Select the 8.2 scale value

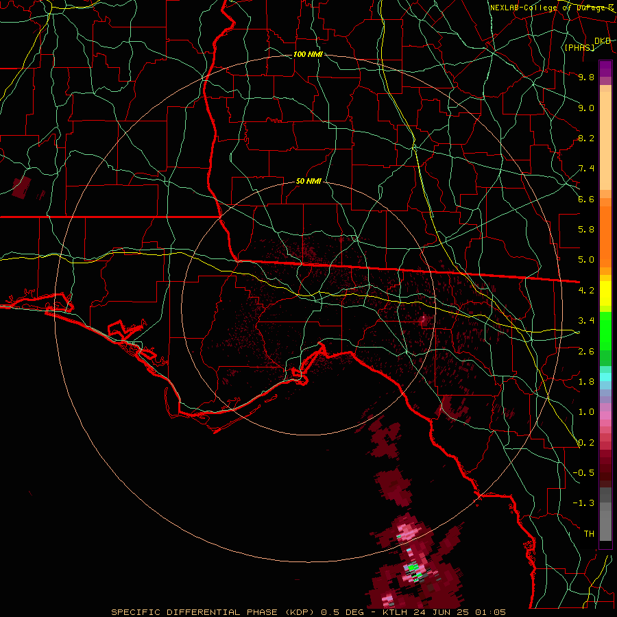pos(586,138)
